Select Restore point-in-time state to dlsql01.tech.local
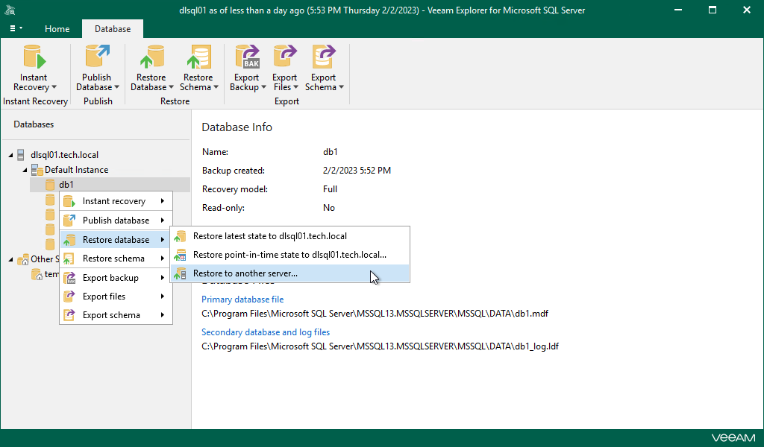The image size is (764, 447). 290,254
